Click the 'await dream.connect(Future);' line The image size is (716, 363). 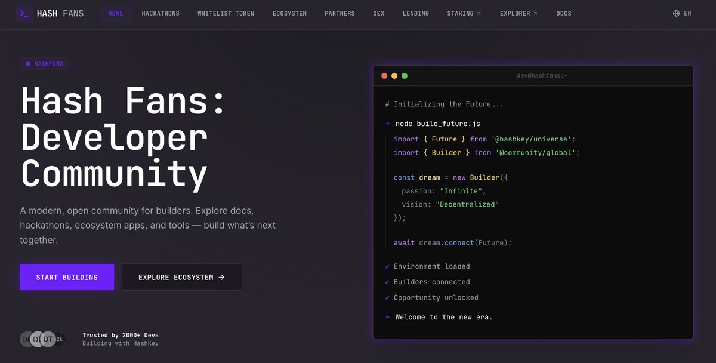click(453, 243)
